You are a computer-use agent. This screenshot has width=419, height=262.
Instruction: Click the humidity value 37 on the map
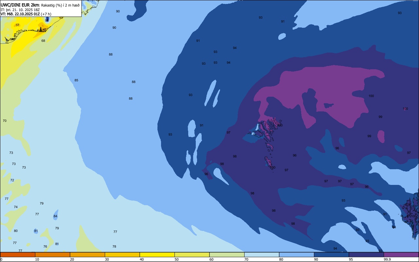point(17,25)
